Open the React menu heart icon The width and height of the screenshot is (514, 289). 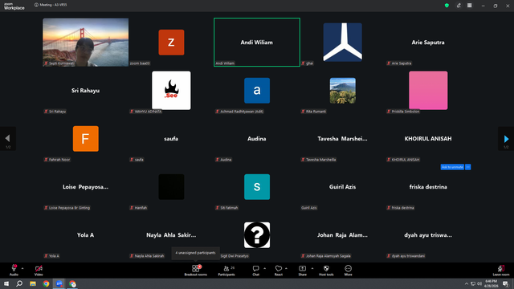[279, 270]
